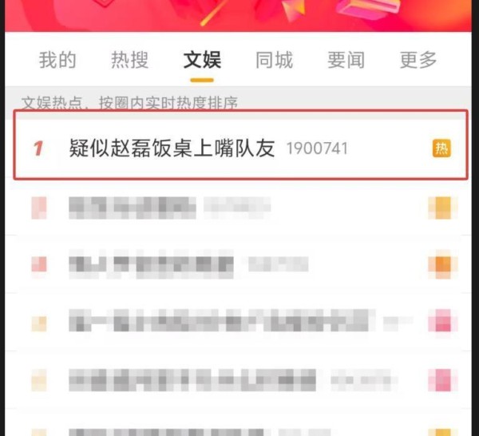
Task: Open the 同城 tab
Action: click(x=274, y=60)
